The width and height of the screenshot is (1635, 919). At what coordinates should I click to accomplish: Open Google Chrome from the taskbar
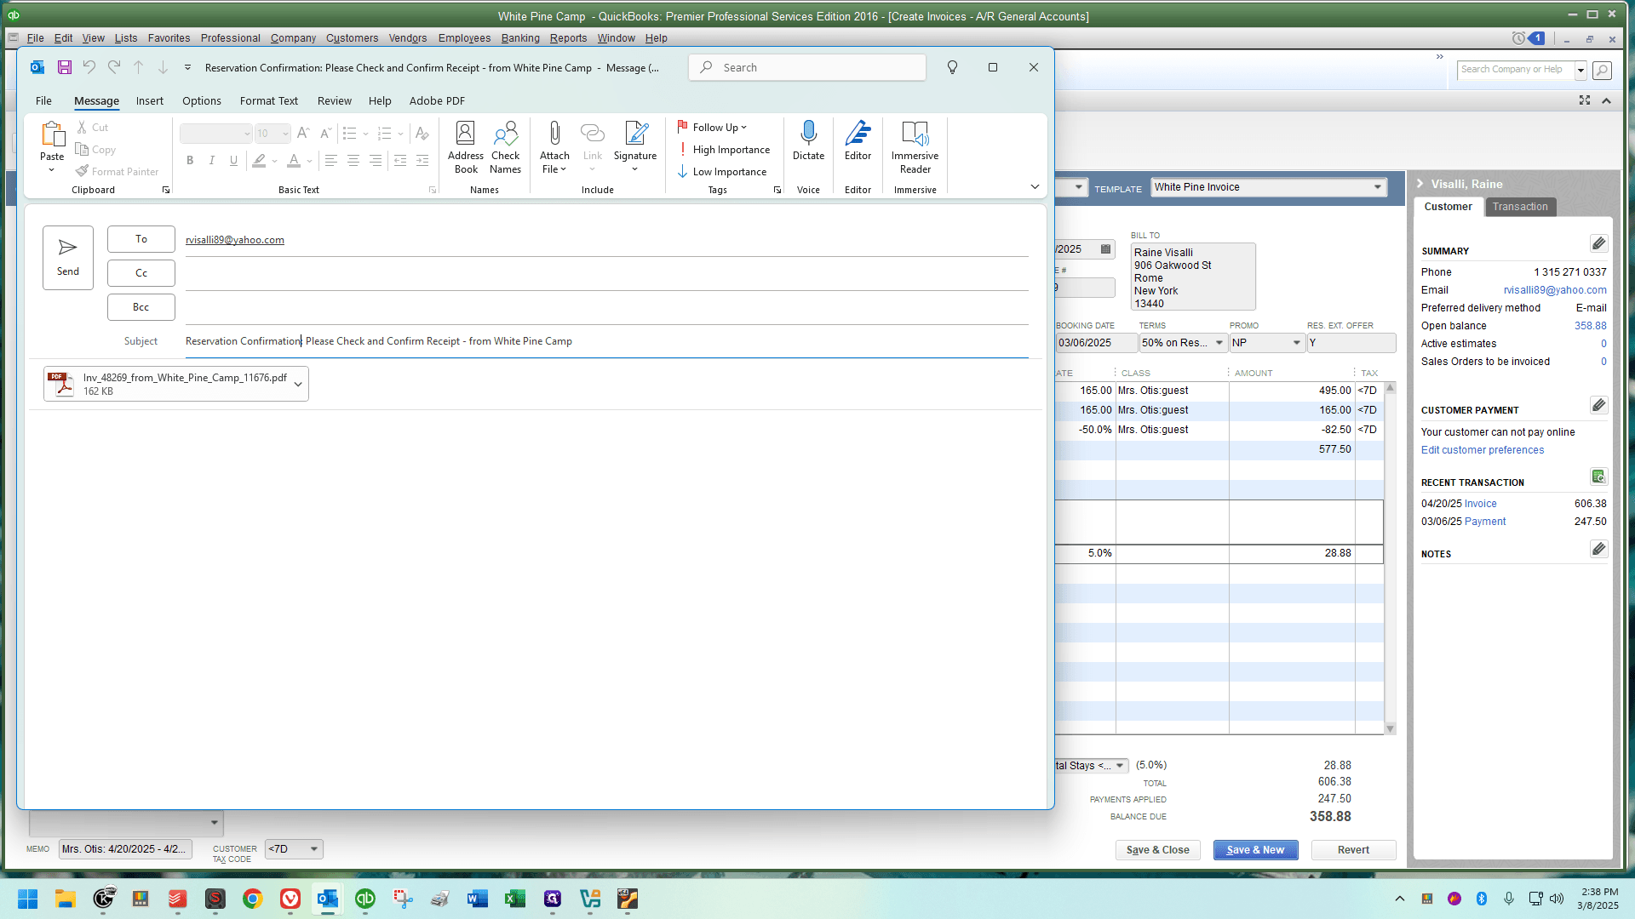point(252,899)
